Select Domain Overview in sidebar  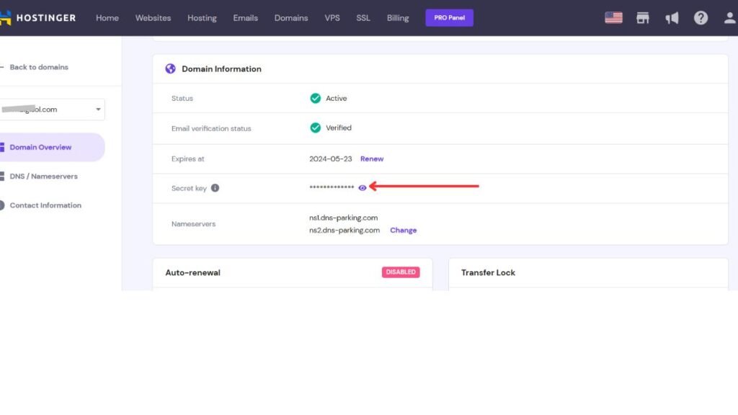coord(52,147)
